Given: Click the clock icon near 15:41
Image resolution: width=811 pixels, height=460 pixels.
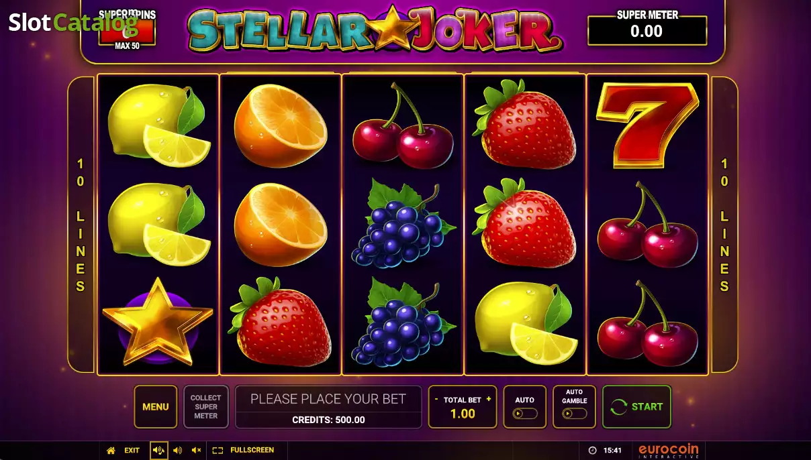Looking at the screenshot, I should (x=592, y=451).
